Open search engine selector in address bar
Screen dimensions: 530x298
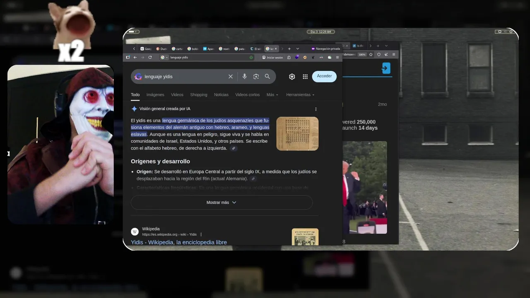pyautogui.click(x=164, y=58)
